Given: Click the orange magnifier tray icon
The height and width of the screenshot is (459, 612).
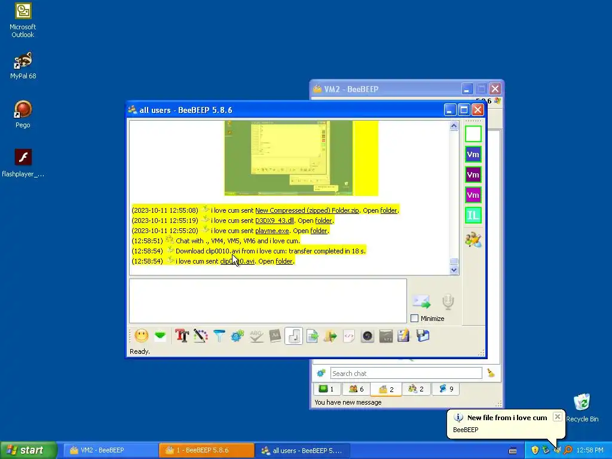Looking at the screenshot, I should tap(568, 450).
